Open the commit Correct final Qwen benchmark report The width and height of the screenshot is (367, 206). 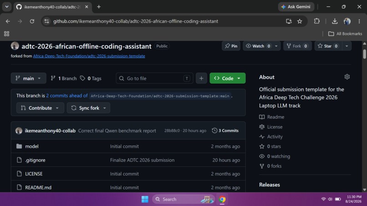117,131
